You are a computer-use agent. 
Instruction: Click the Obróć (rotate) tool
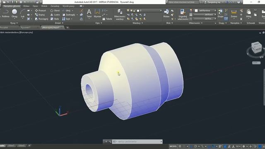55,10
